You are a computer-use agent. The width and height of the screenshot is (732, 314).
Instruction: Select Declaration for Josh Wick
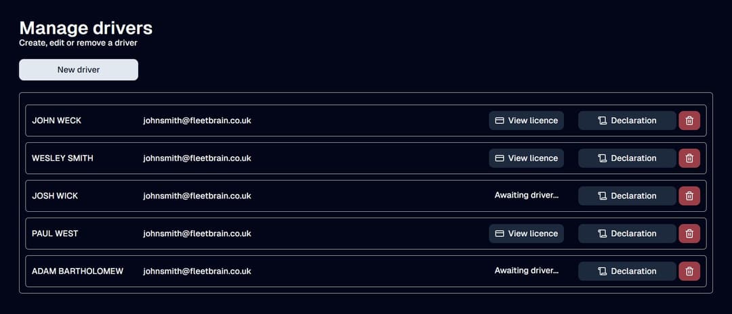point(627,196)
